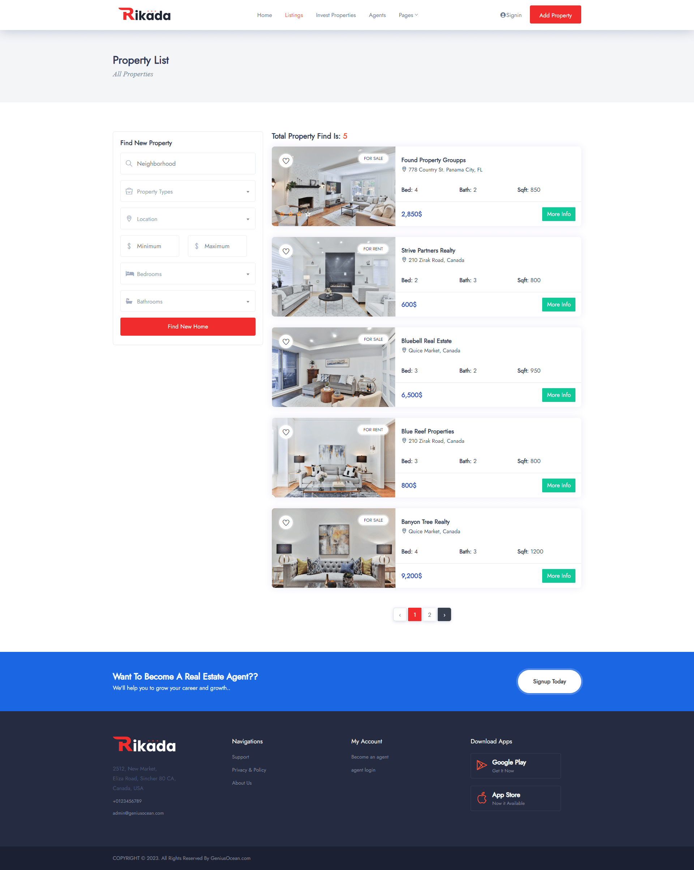Toggle the favorite heart on Blue Reef Properties

click(x=286, y=432)
